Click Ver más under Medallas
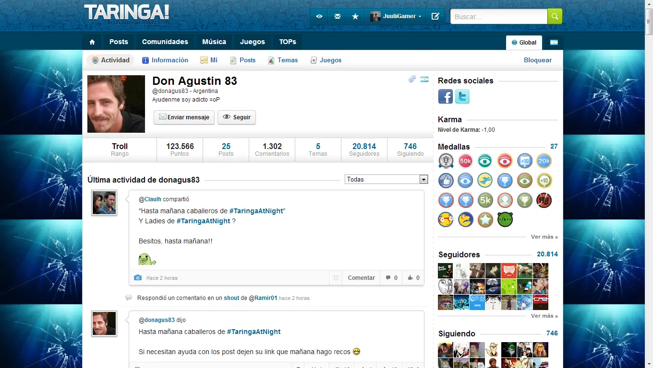This screenshot has height=368, width=653. [544, 237]
